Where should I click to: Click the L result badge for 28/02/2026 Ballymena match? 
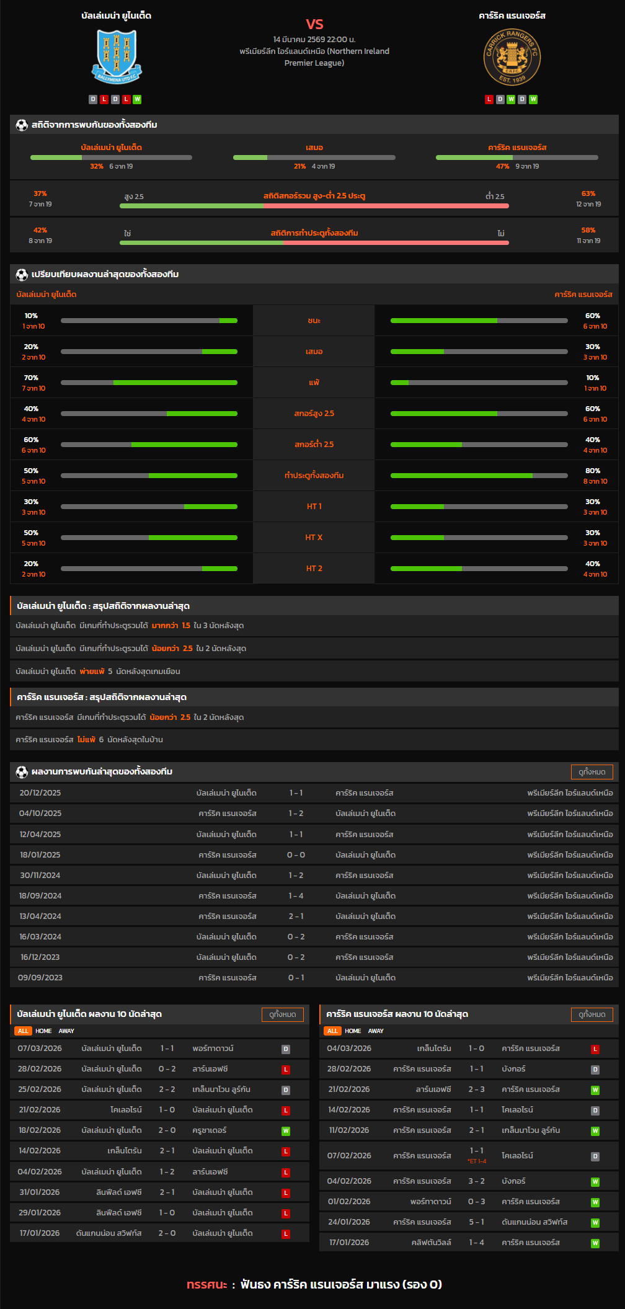[x=286, y=1070]
